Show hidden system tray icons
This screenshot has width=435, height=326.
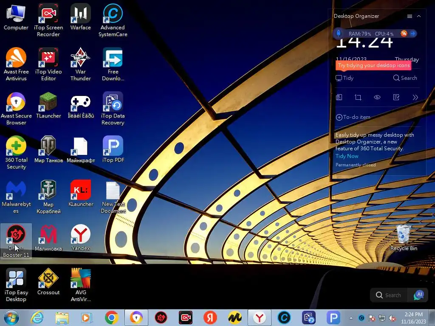tap(351, 318)
